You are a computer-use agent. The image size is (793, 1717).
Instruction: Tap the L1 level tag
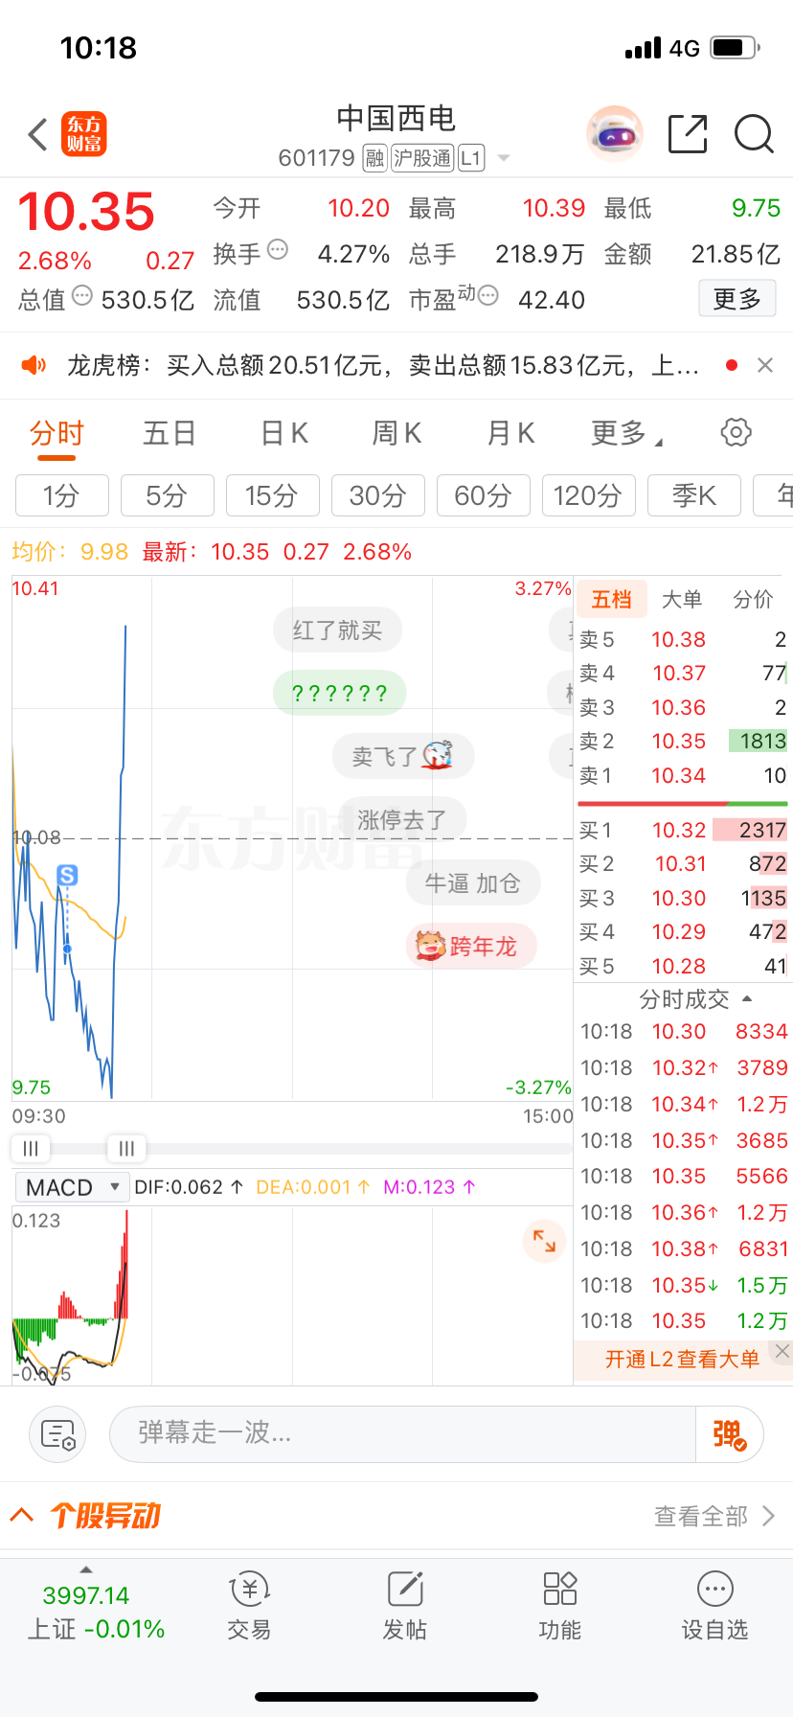coord(471,158)
